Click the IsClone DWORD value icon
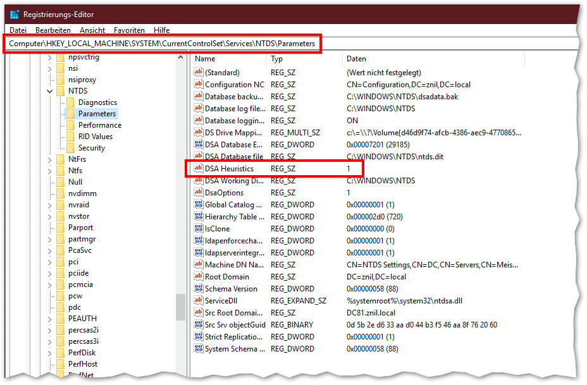 click(198, 229)
